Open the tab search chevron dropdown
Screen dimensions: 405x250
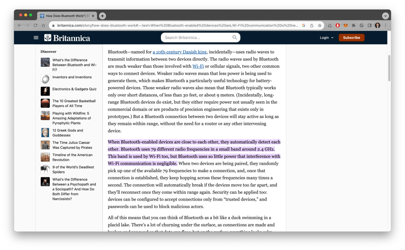pyautogui.click(x=385, y=16)
